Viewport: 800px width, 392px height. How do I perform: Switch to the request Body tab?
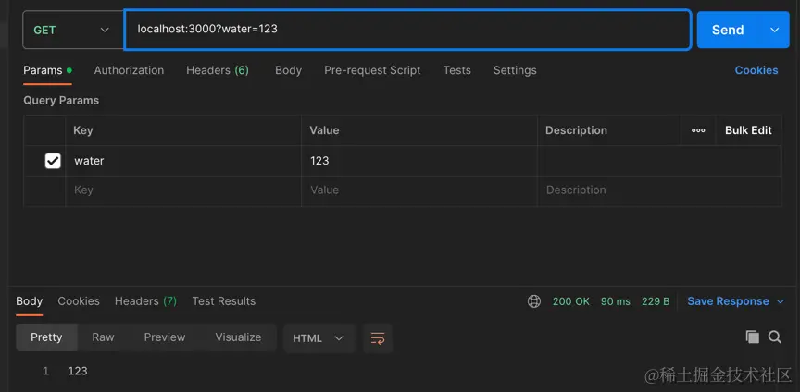point(288,70)
